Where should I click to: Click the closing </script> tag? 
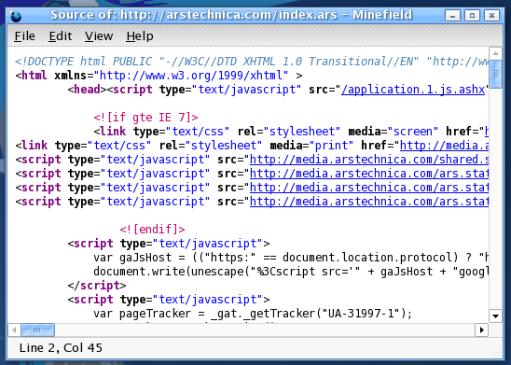point(97,286)
